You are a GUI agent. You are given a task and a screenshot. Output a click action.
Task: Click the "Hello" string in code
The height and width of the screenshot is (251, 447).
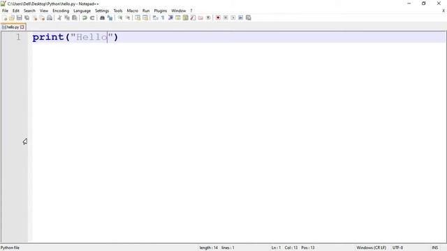(x=91, y=37)
